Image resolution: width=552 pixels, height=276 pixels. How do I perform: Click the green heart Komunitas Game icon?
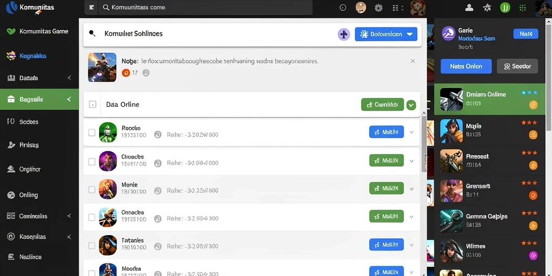click(11, 31)
